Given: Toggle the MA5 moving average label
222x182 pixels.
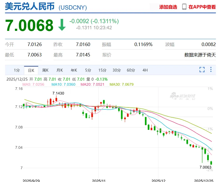Looking at the screenshot, I should pos(33,84).
